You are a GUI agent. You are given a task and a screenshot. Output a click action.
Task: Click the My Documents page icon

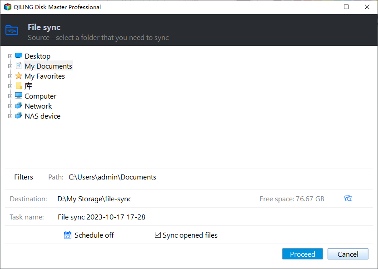point(19,66)
